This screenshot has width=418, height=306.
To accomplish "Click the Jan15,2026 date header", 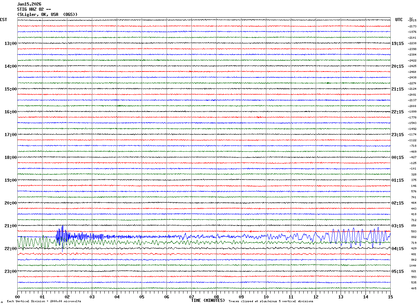I will point(29,4).
